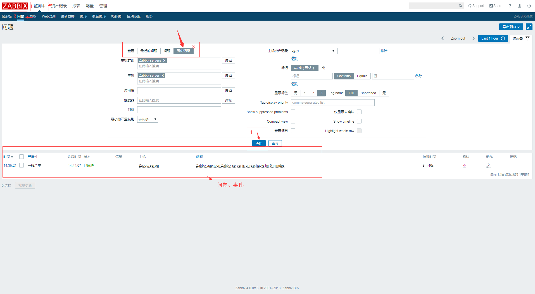
Task: Set Tag name to Shortened
Action: click(x=368, y=93)
